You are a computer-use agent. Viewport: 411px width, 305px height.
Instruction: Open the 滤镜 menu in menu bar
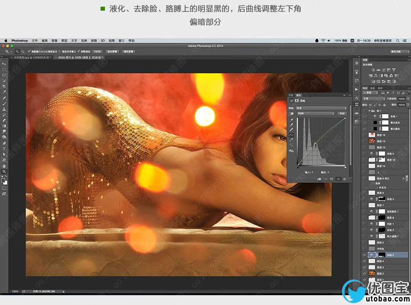pos(94,40)
